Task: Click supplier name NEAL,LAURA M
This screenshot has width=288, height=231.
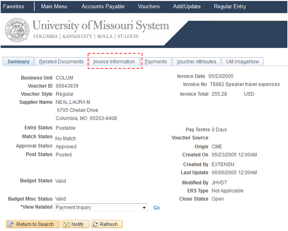Action: click(x=73, y=102)
